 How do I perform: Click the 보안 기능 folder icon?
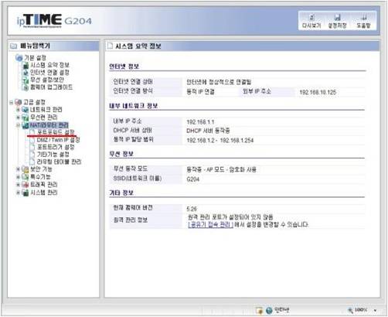click(x=26, y=169)
